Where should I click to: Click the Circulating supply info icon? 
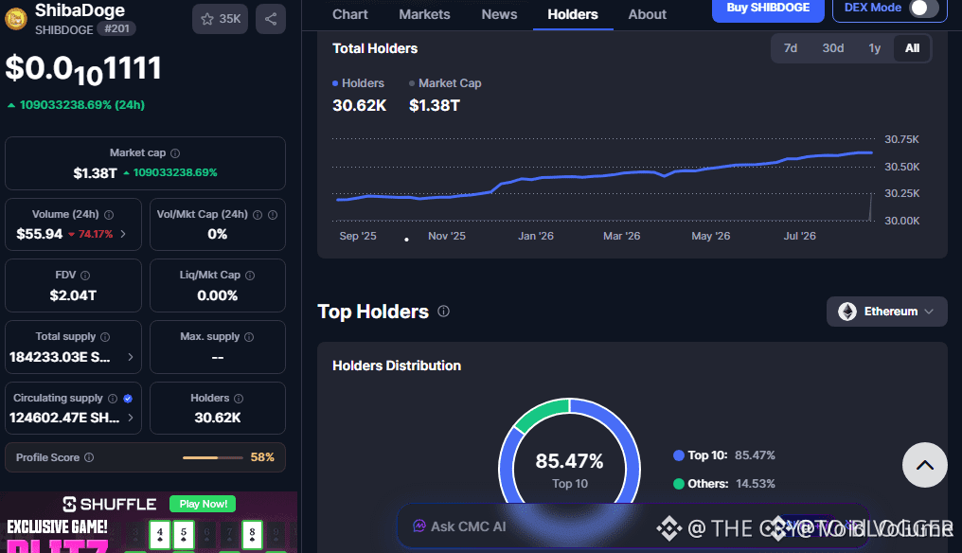pos(113,399)
